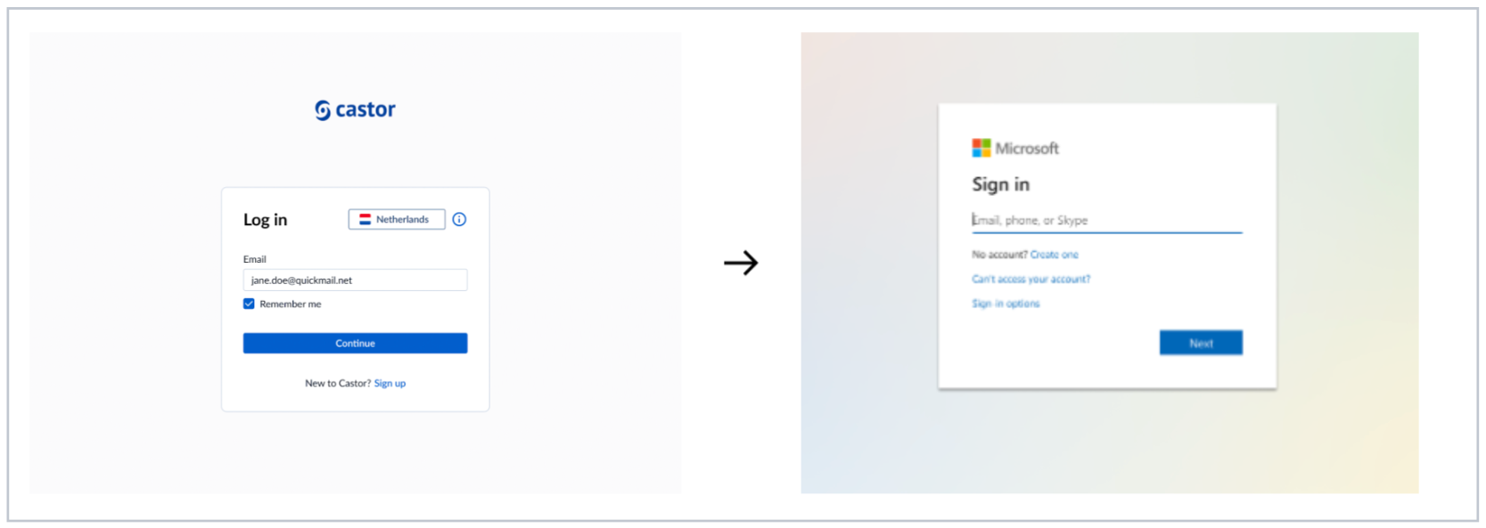Open Sign-in options link

coord(1006,304)
